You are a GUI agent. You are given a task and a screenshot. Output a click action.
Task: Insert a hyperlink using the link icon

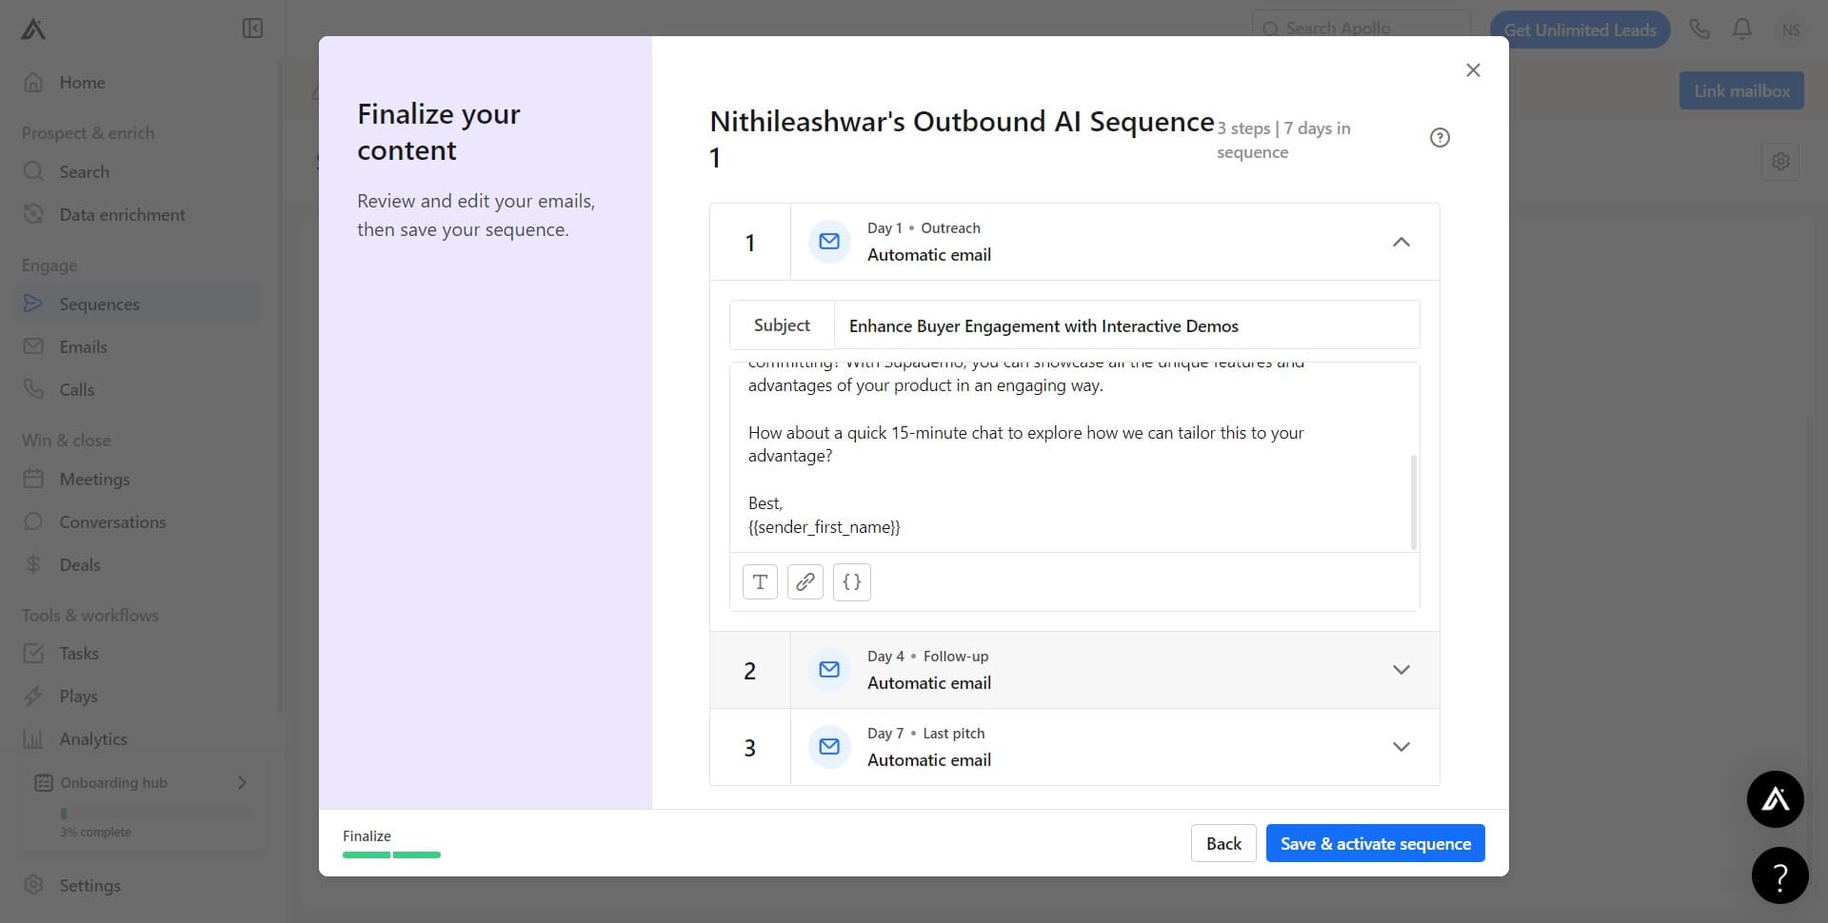tap(805, 581)
